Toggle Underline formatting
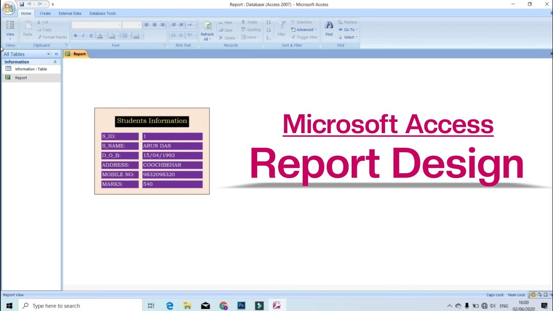The height and width of the screenshot is (311, 553). tap(91, 36)
